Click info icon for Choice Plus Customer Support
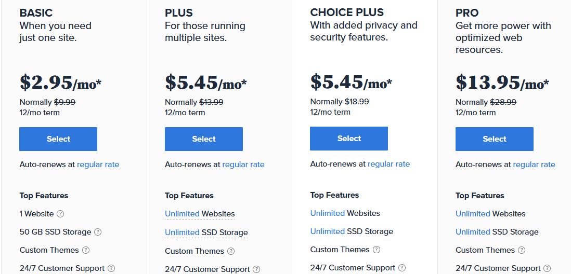This screenshot has height=274, width=571. [x=402, y=268]
